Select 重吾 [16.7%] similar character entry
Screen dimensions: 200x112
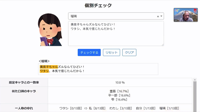click(x=119, y=91)
